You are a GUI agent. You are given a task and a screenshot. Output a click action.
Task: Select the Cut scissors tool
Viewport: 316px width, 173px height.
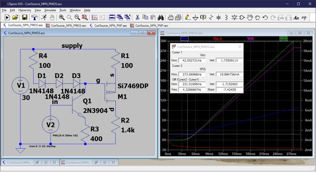pyautogui.click(x=137, y=17)
